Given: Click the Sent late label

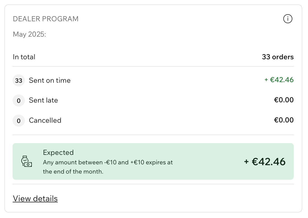Looking at the screenshot, I should coord(43,100).
